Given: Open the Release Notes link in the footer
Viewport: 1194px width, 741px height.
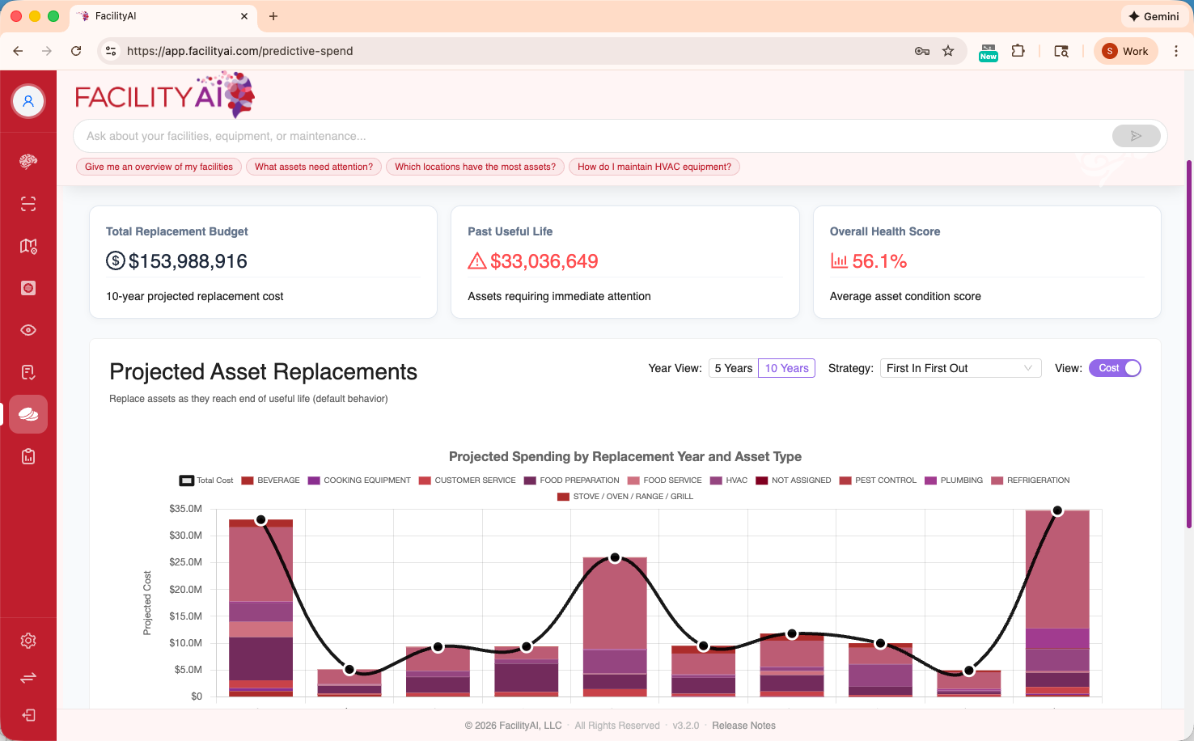Looking at the screenshot, I should pyautogui.click(x=743, y=725).
